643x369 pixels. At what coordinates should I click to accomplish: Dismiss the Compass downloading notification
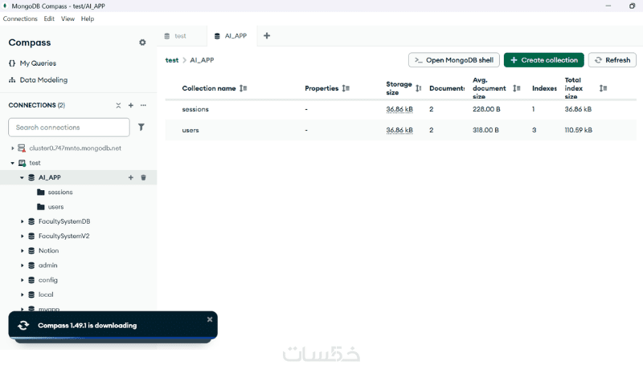pyautogui.click(x=210, y=319)
